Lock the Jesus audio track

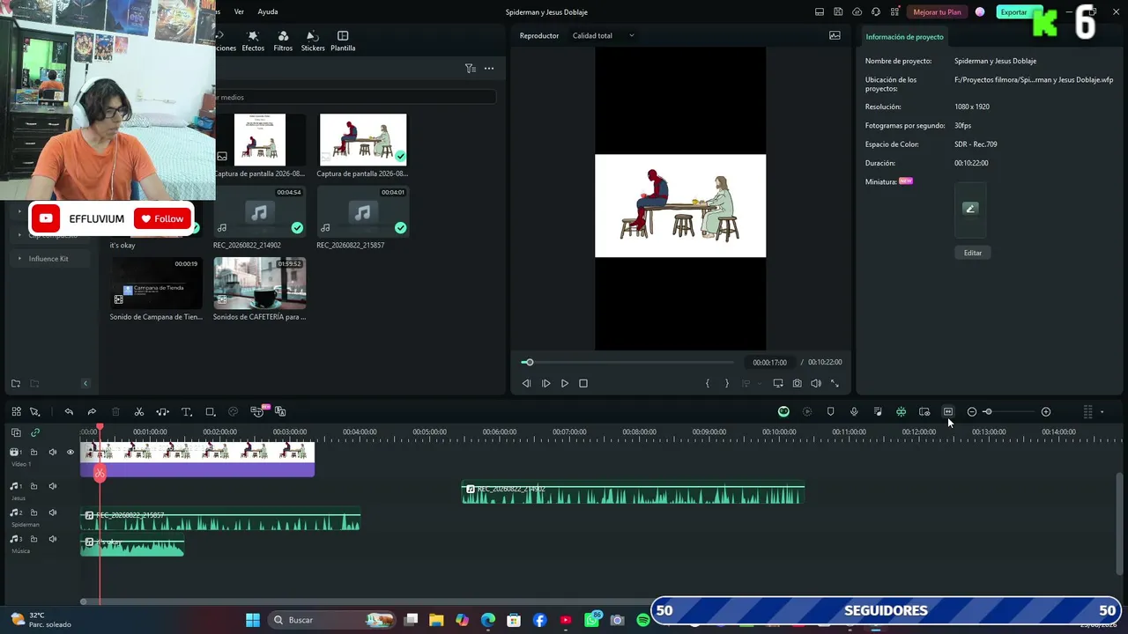[34, 486]
